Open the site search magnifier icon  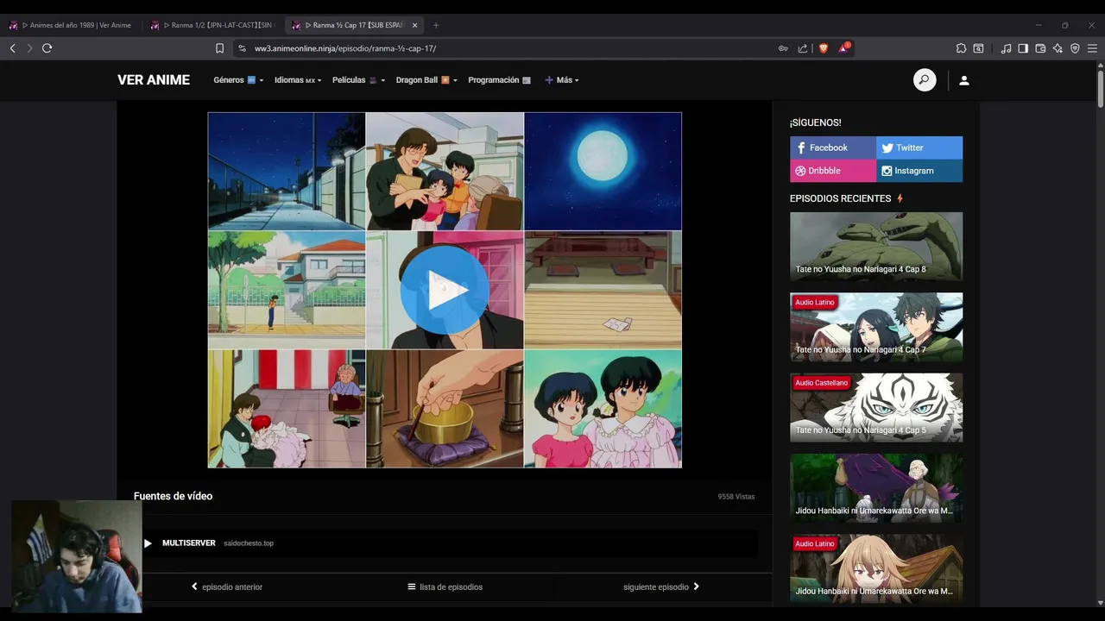click(925, 80)
